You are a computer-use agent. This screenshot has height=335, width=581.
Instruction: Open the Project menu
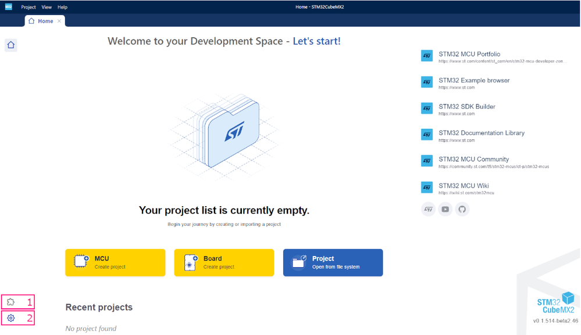coord(28,7)
